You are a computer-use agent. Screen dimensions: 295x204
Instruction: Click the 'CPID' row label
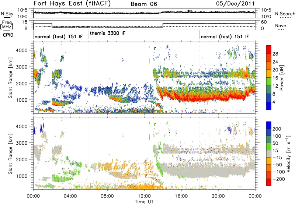pyautogui.click(x=8, y=35)
